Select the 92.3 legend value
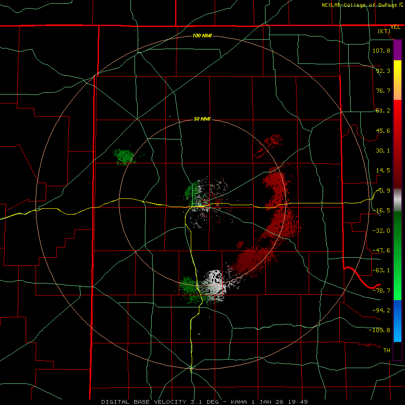 pos(383,71)
